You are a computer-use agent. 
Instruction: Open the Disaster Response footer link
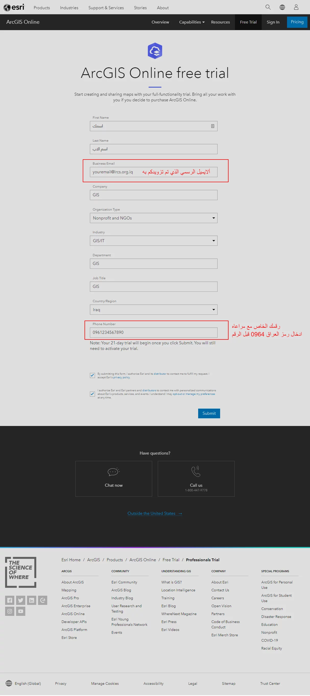[276, 617]
